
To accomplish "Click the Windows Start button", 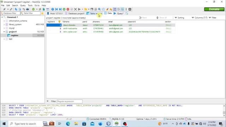I will pyautogui.click(x=4, y=124).
